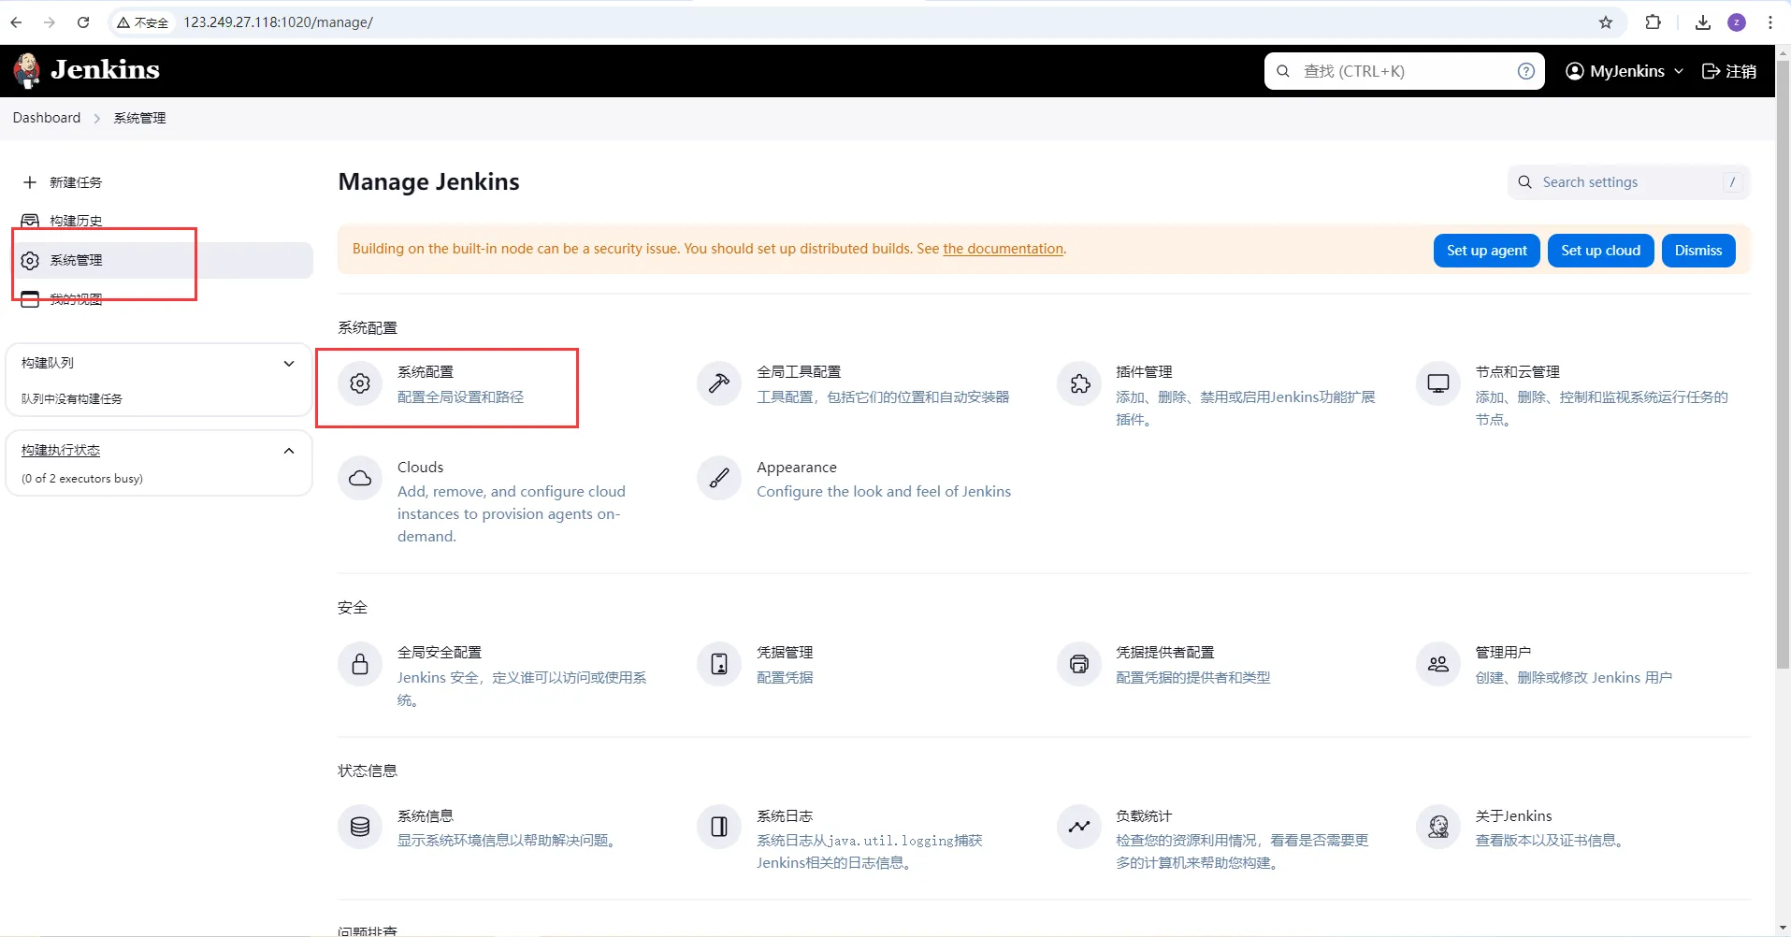Click the cloud icon for Clouds

pos(360,479)
